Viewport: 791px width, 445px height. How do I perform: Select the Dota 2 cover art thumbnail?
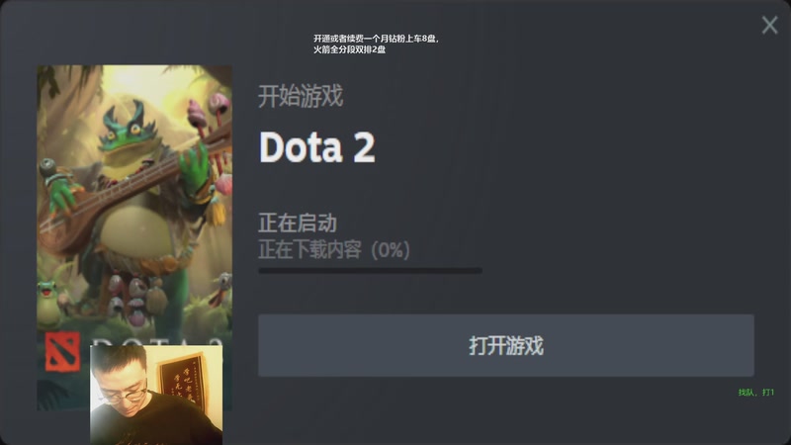[x=134, y=237]
